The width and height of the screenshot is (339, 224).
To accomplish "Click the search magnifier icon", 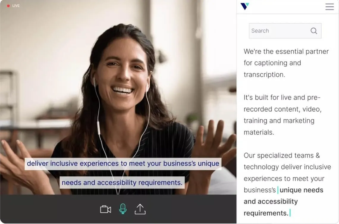I will [314, 31].
